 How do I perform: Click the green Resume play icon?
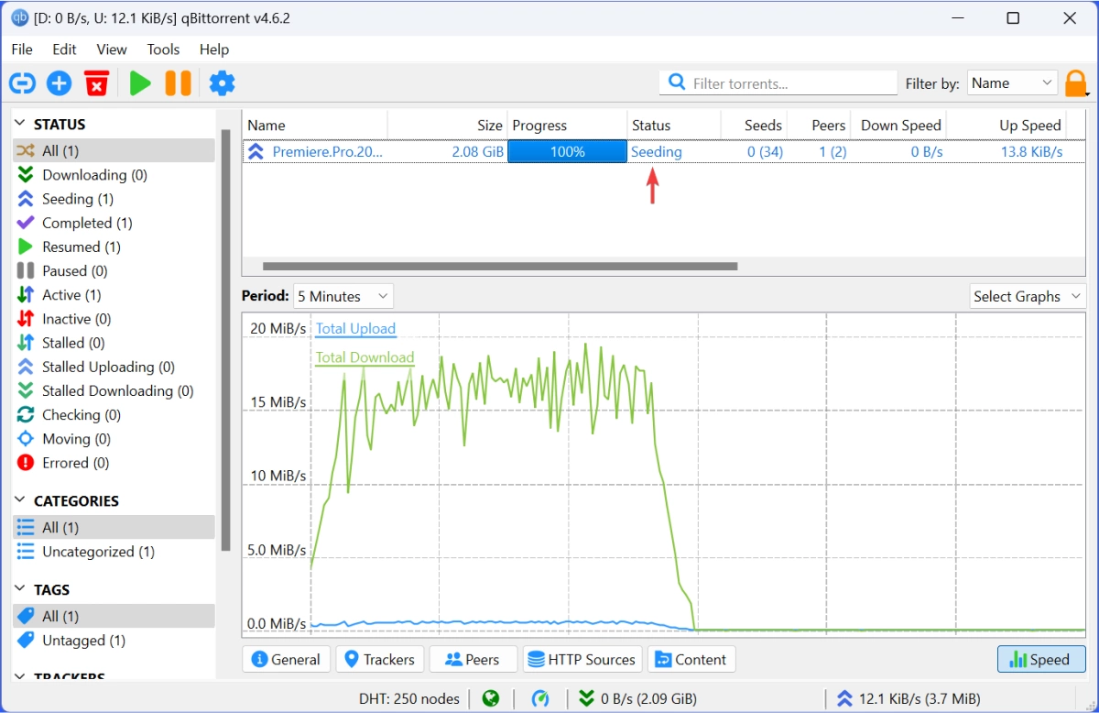140,83
